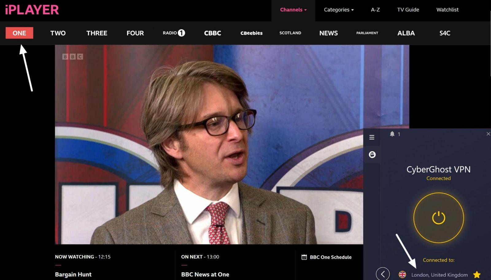This screenshot has height=280, width=491.
Task: Open the Bargain Hunt programme link
Action: tap(73, 274)
